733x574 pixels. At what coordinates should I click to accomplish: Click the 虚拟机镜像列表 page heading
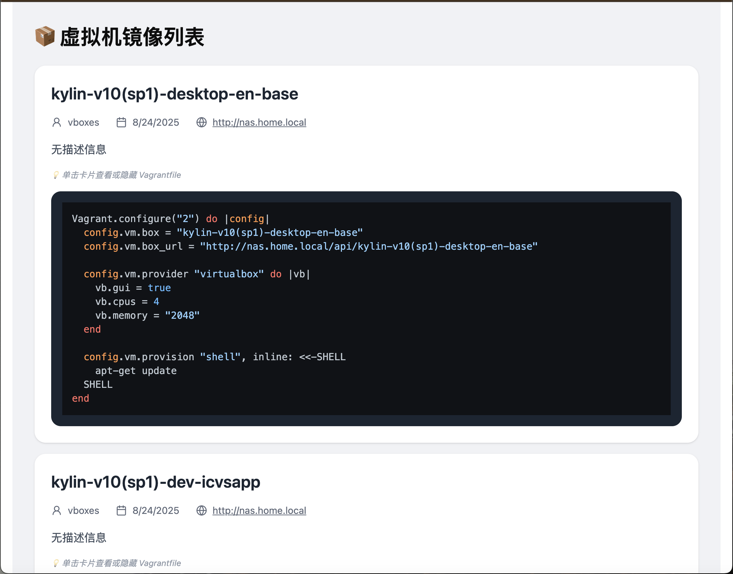tap(132, 37)
